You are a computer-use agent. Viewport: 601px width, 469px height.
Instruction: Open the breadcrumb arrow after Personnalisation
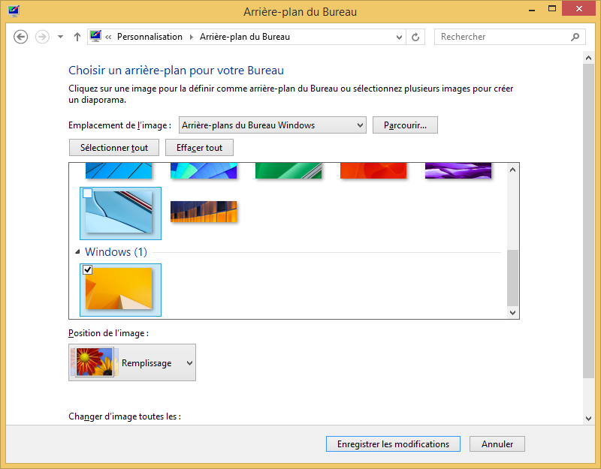tap(192, 37)
